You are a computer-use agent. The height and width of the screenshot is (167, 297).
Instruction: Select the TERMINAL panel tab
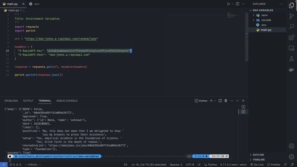[45, 101]
